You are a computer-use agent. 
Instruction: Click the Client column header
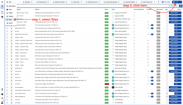113,10
